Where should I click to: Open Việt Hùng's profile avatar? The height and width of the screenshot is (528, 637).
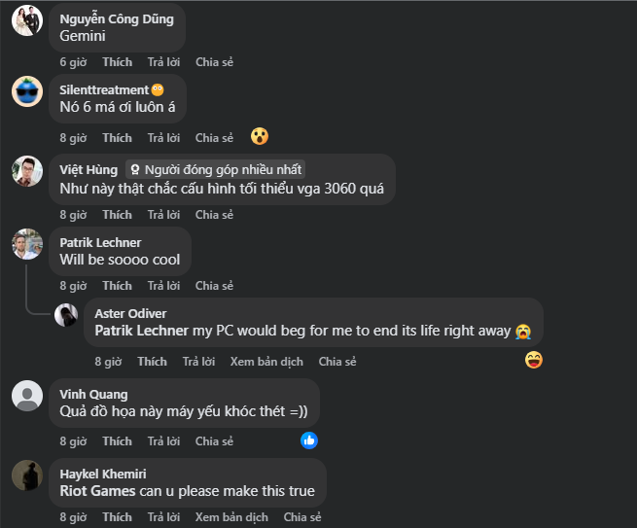pyautogui.click(x=26, y=170)
